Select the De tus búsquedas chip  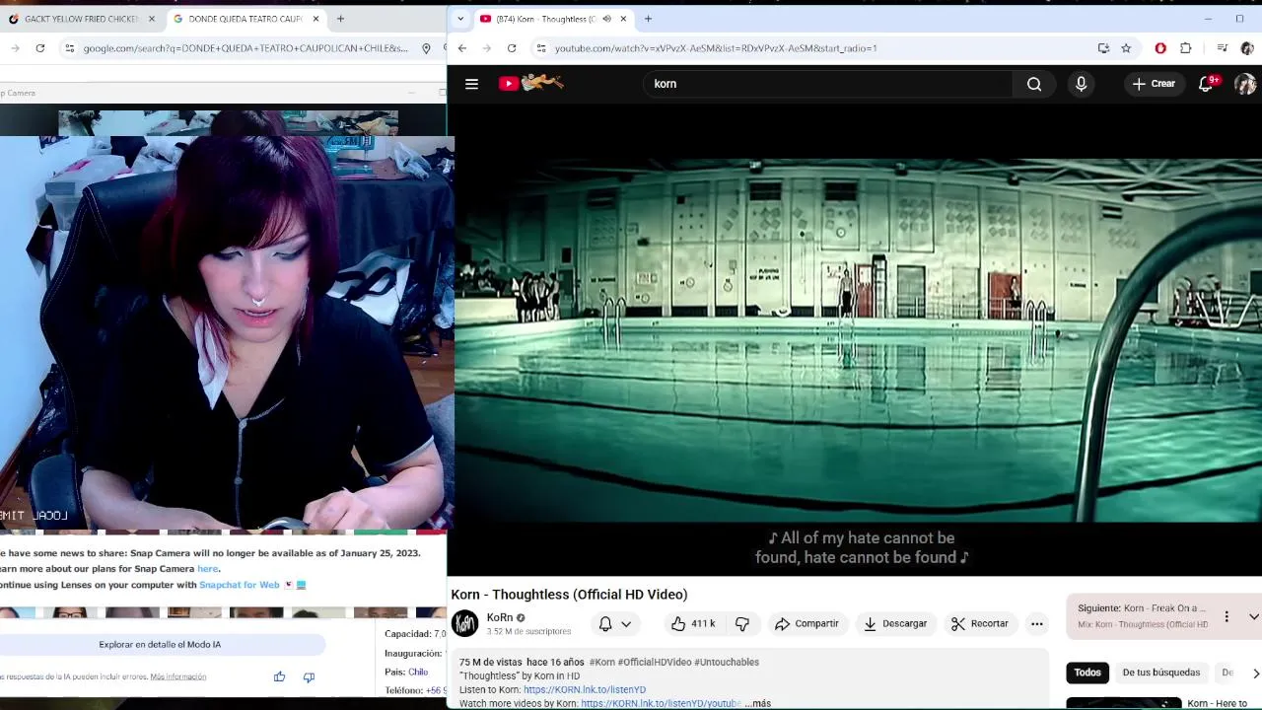pyautogui.click(x=1161, y=673)
